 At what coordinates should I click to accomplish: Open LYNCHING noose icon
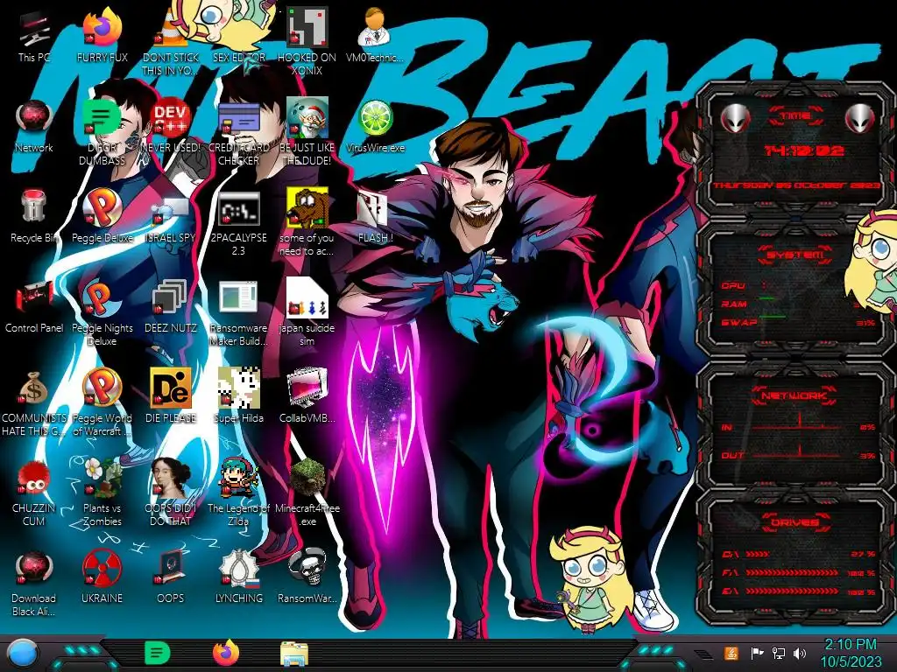tap(239, 577)
